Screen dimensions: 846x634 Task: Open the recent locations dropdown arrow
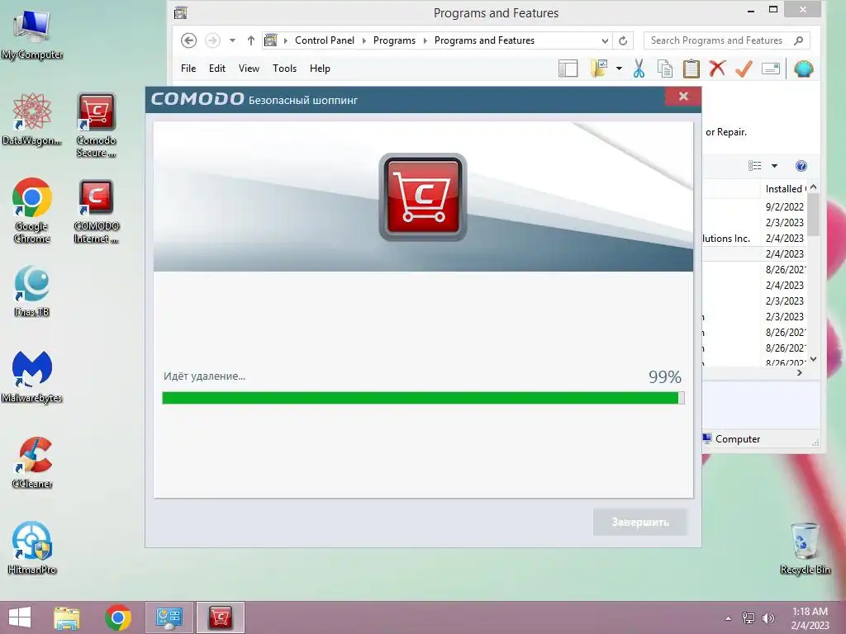click(x=232, y=40)
